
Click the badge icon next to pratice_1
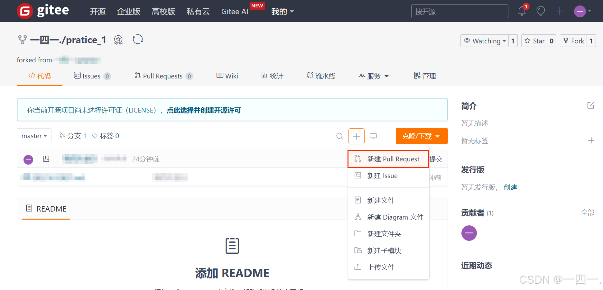pos(118,40)
